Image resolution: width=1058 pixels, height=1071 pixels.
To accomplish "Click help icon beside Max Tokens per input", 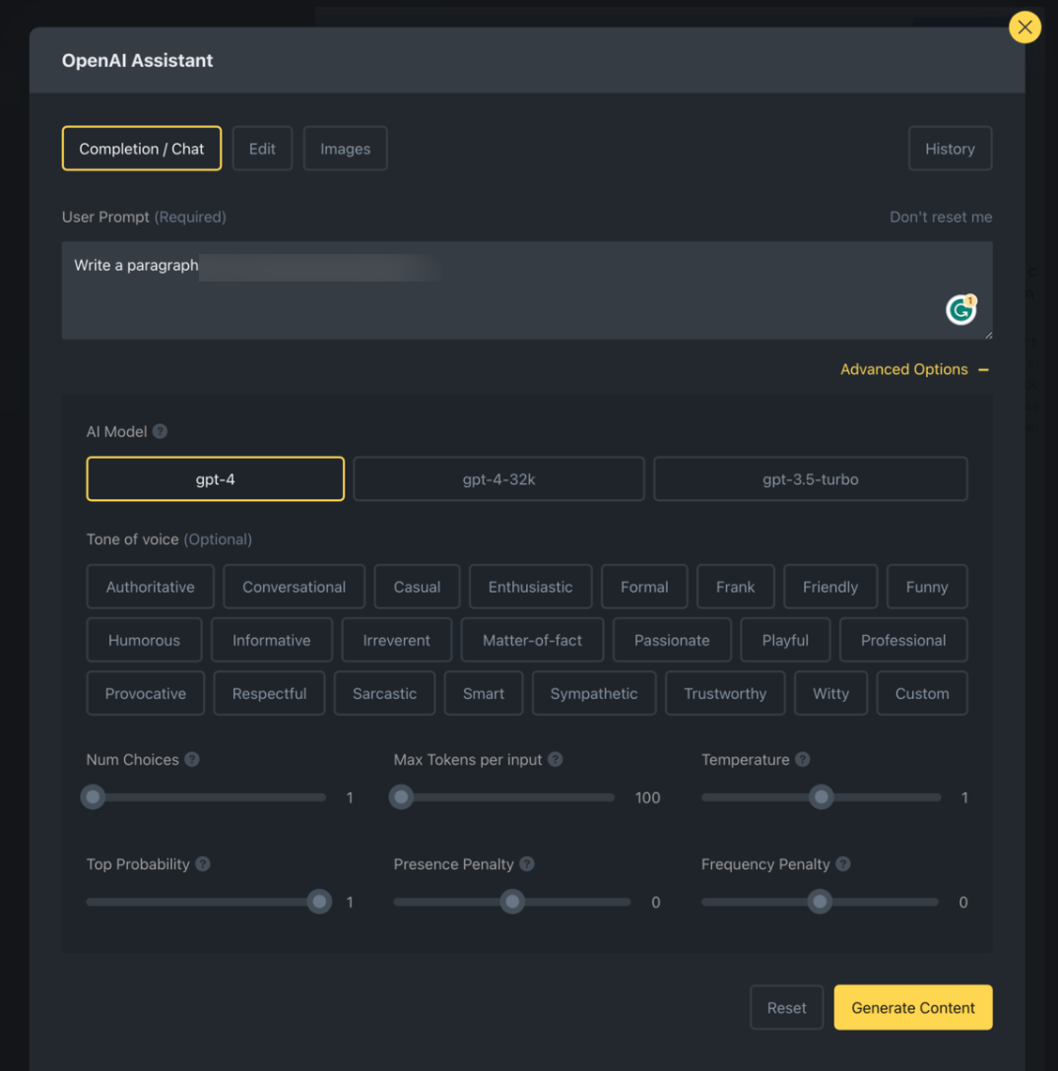I will pos(556,760).
